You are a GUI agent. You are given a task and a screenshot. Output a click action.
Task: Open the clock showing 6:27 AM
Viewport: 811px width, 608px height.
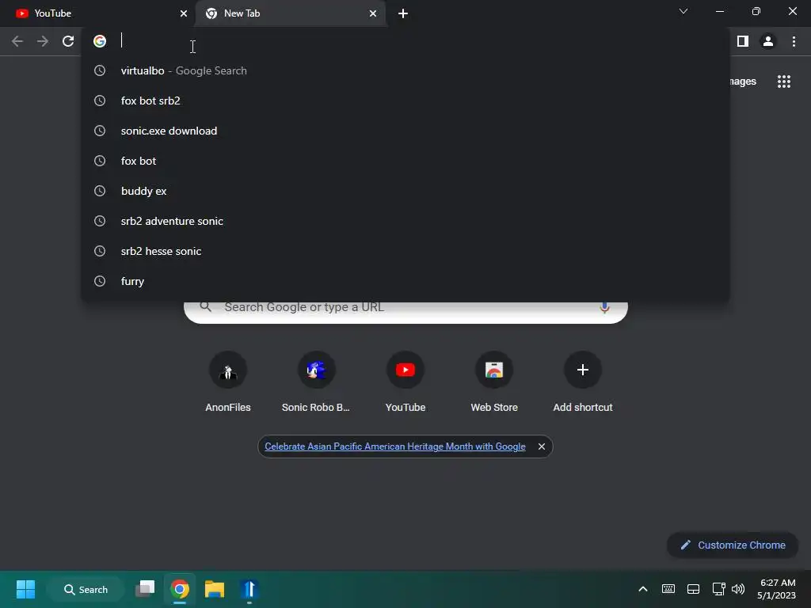click(x=776, y=589)
